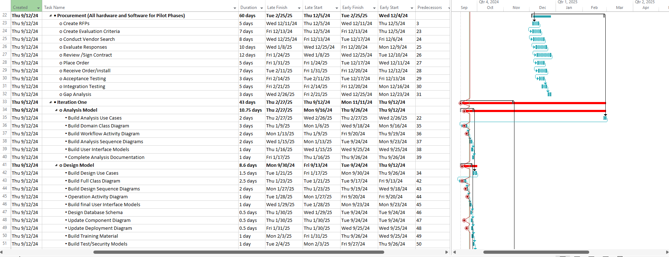Image resolution: width=669 pixels, height=257 pixels.
Task: Open the Late Finish column filter dropdown
Action: click(299, 8)
